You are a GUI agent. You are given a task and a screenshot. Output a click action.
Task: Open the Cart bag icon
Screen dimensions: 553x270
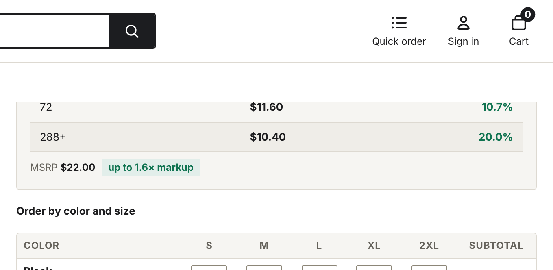pos(519,23)
